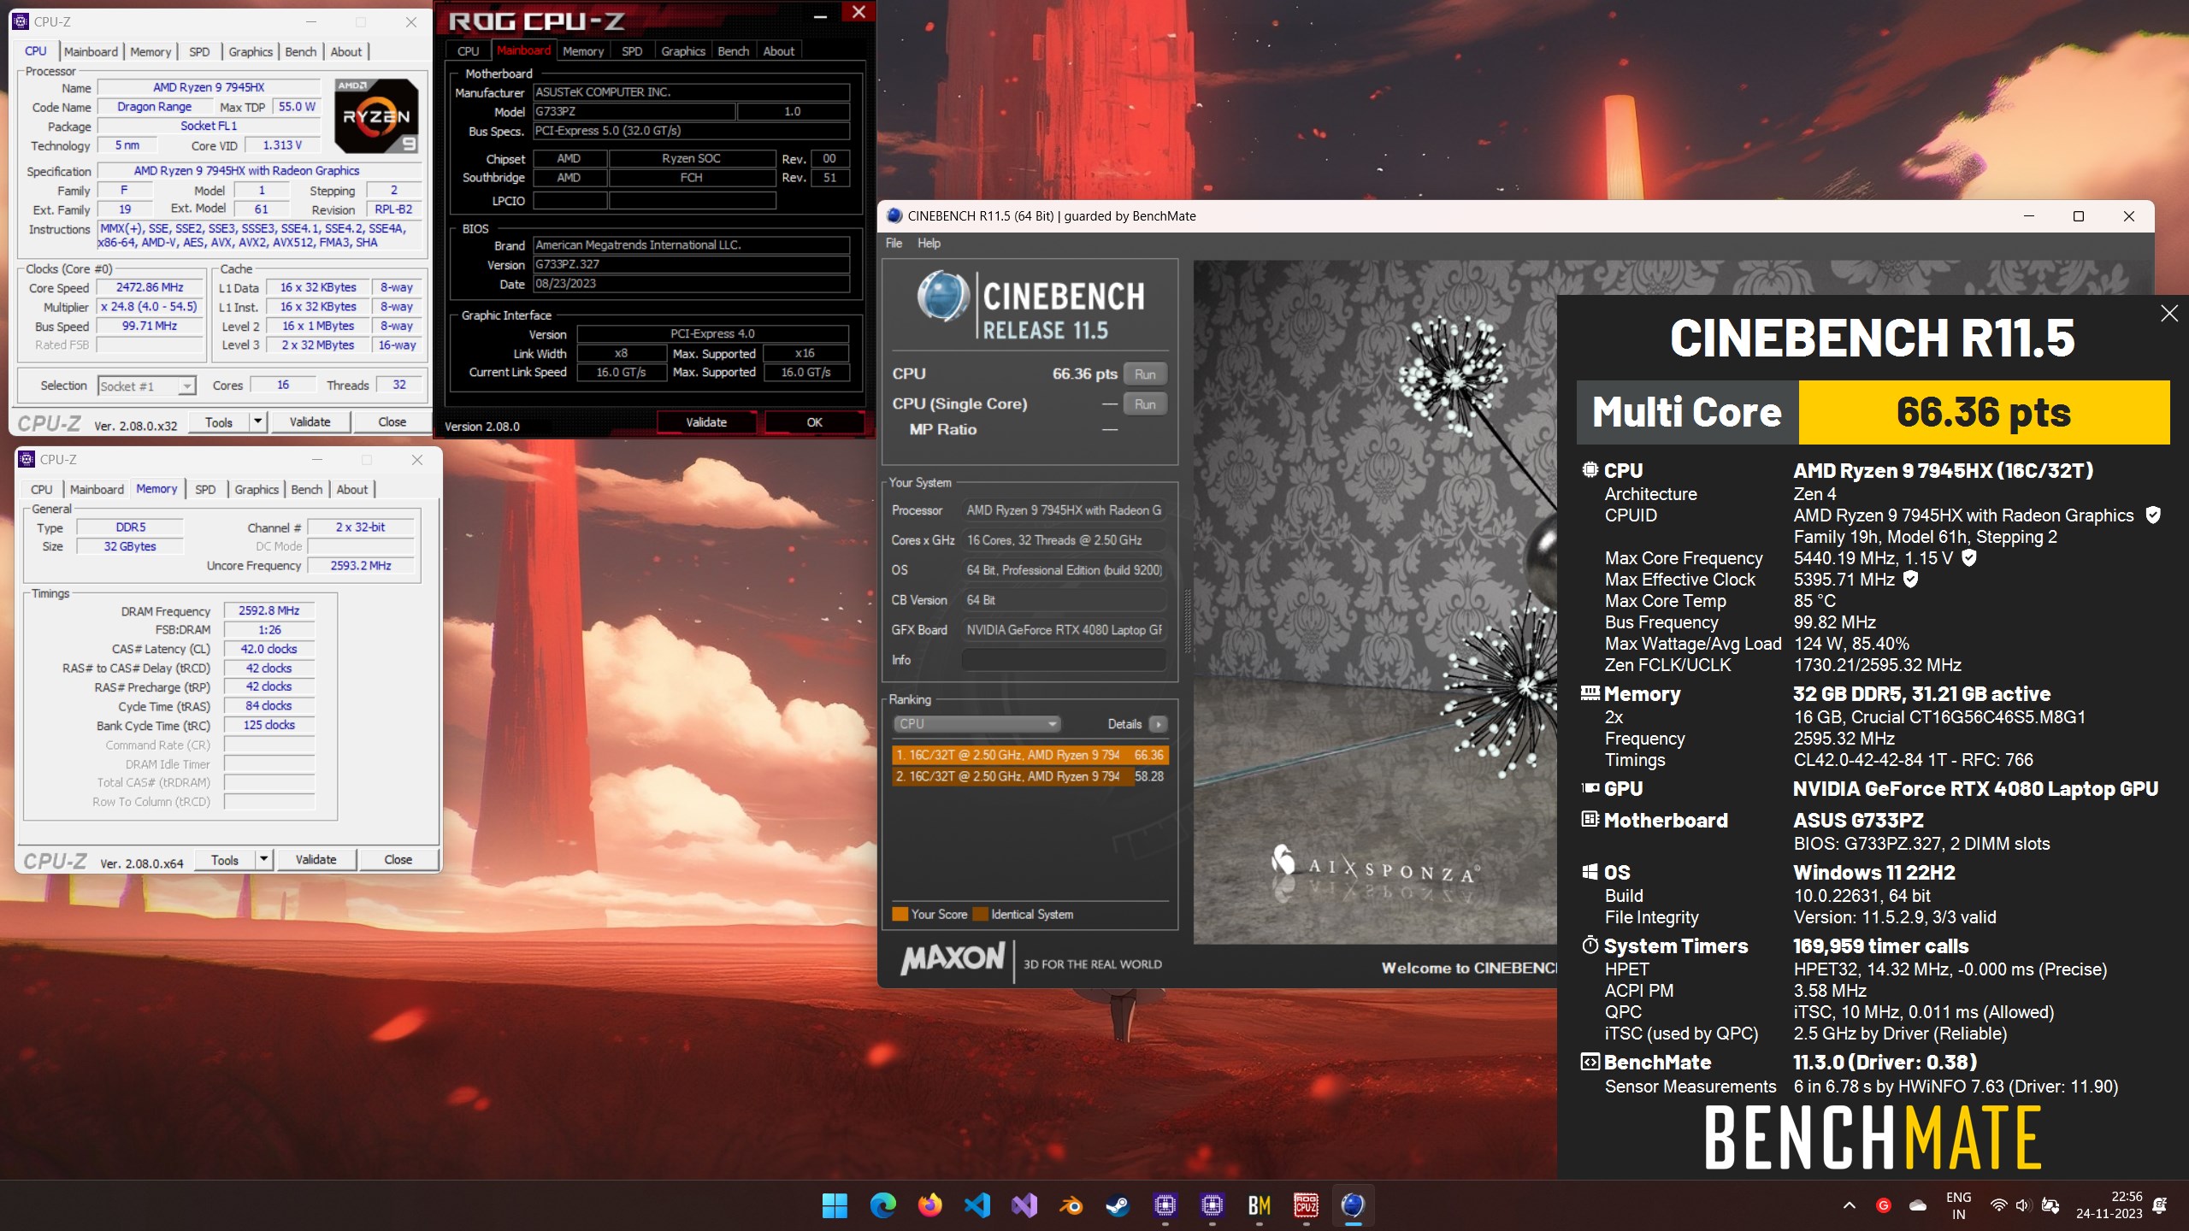Show hidden tray icons chevron
Viewport: 2189px width, 1231px height.
pos(1849,1205)
